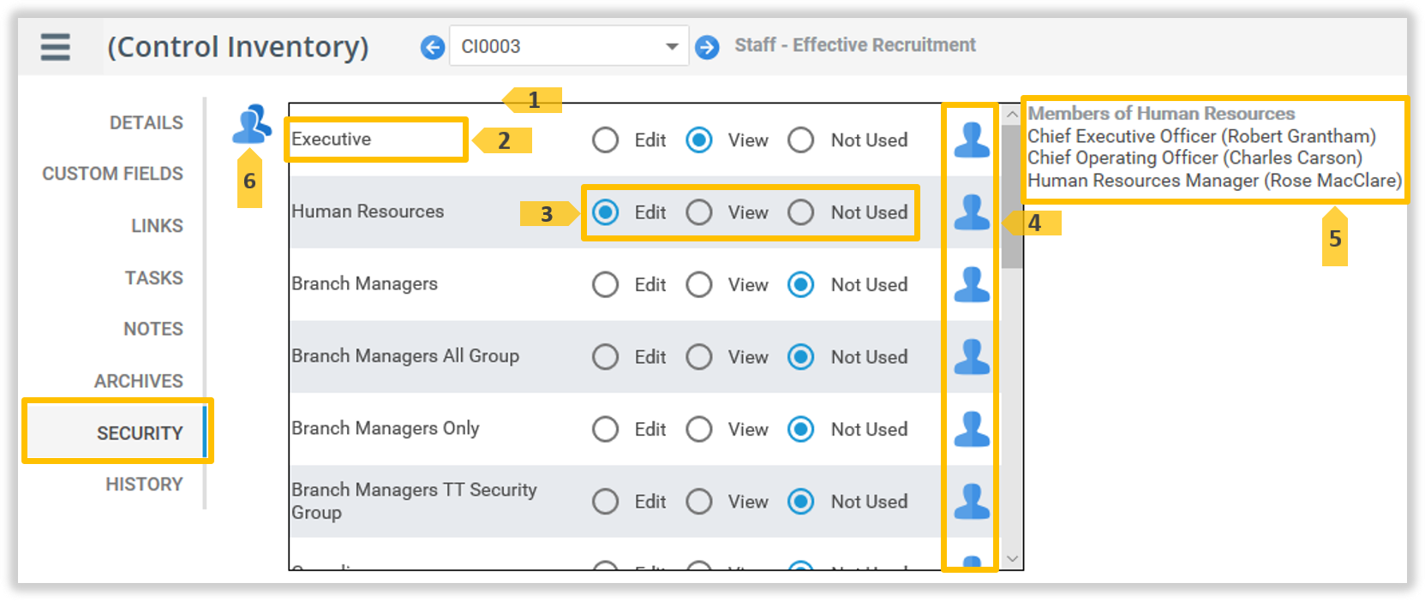Open the History tab

click(144, 485)
